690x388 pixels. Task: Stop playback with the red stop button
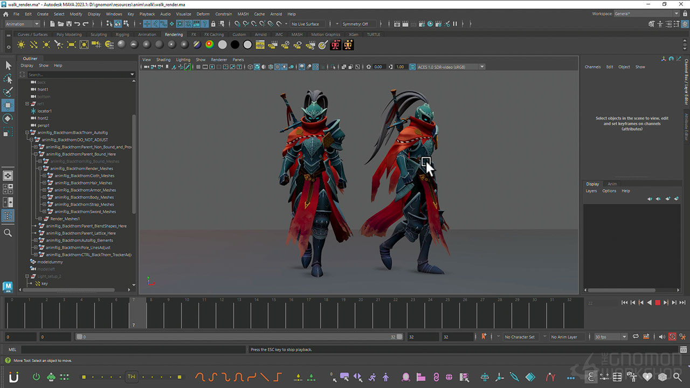(x=658, y=303)
